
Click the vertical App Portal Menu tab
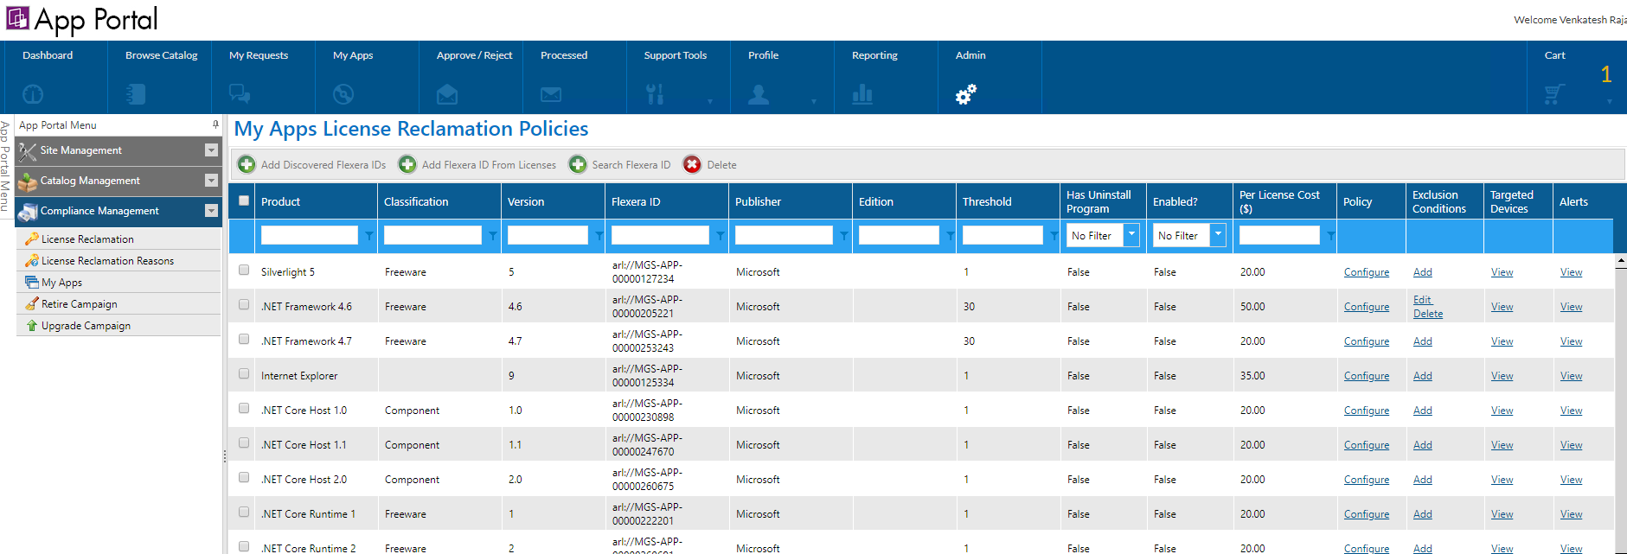(x=5, y=166)
